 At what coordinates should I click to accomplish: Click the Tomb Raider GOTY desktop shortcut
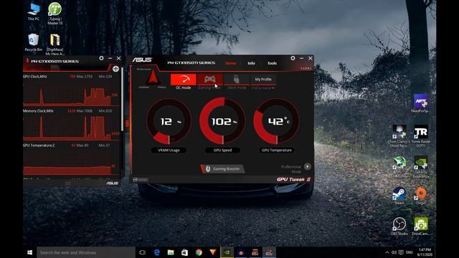tap(421, 136)
